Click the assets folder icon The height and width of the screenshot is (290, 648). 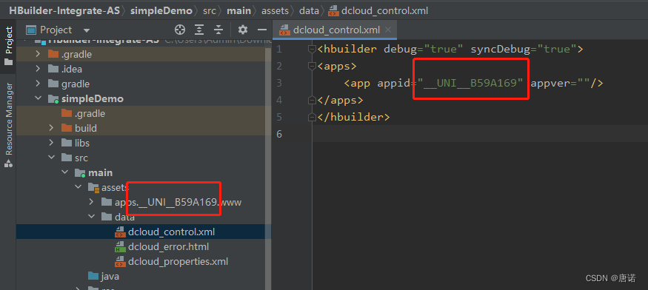click(x=93, y=188)
